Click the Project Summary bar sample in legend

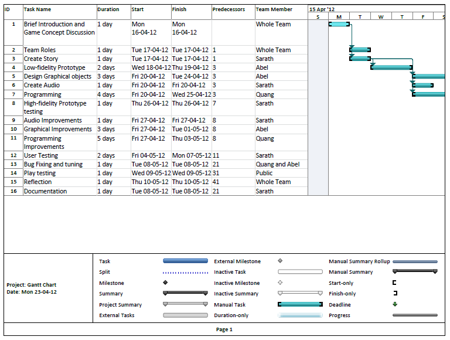point(185,304)
